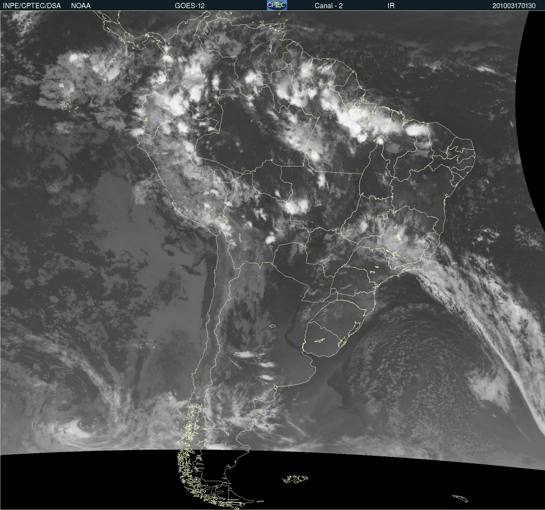
Task: Click the IR label in header
Action: point(391,6)
